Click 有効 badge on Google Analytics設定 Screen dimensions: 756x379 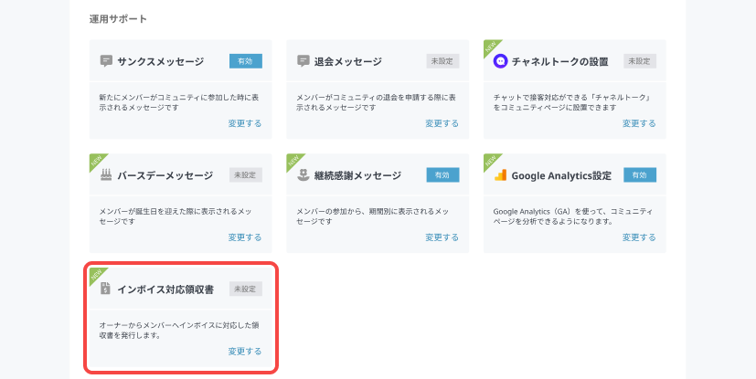640,175
